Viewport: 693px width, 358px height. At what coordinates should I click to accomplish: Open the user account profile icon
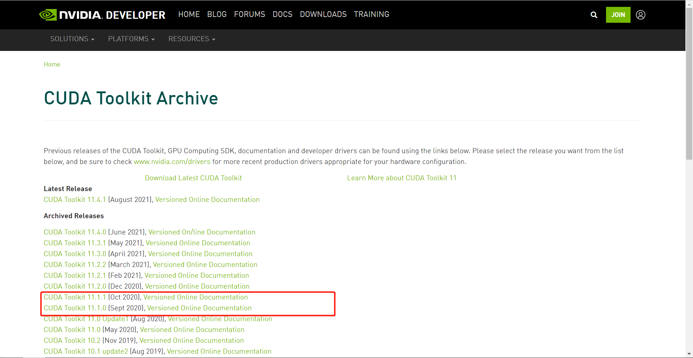click(641, 15)
